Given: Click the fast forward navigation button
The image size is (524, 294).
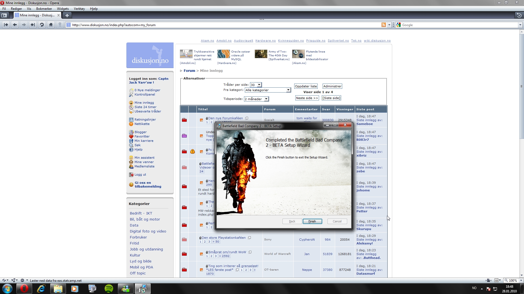Looking at the screenshot, I should pyautogui.click(x=33, y=25).
